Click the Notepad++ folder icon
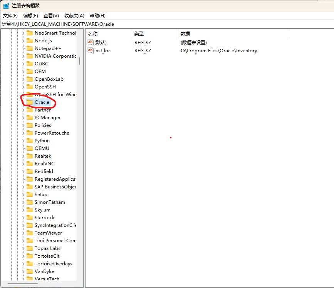Viewport: 334px width, 288px height. pos(30,48)
